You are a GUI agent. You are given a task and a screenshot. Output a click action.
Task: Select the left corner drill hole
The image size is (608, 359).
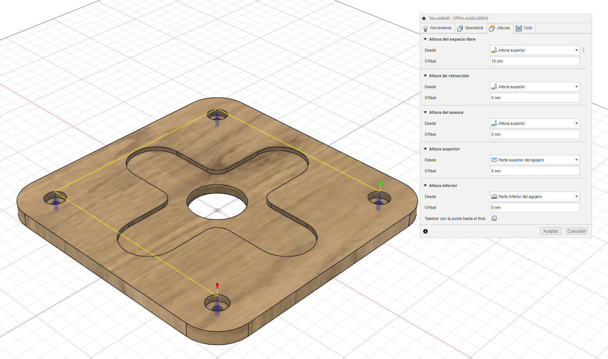[x=55, y=199]
